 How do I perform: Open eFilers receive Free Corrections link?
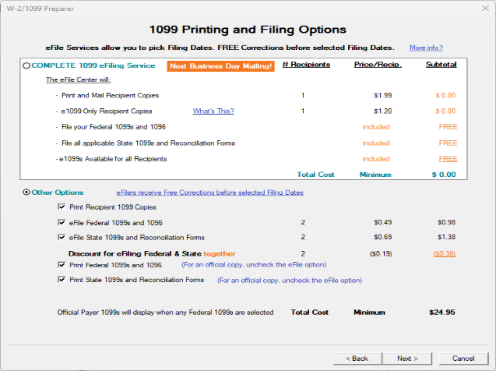pyautogui.click(x=209, y=193)
